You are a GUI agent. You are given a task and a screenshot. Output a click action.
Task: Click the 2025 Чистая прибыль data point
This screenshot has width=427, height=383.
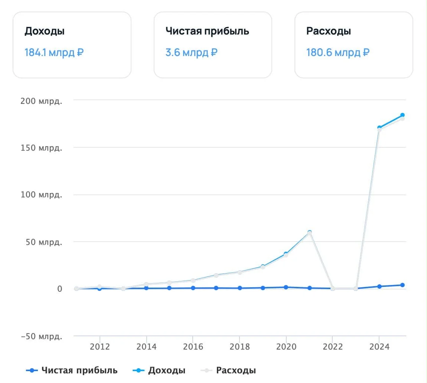402,285
